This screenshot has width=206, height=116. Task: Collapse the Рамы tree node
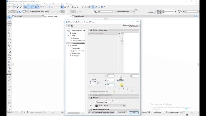point(68,36)
